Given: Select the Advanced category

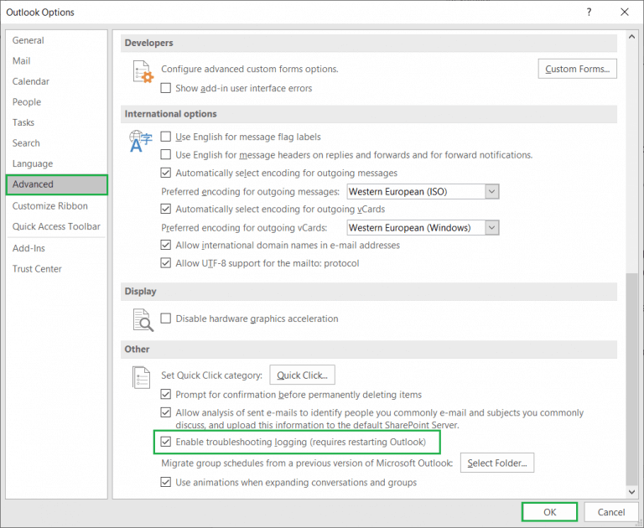Looking at the screenshot, I should tap(57, 184).
